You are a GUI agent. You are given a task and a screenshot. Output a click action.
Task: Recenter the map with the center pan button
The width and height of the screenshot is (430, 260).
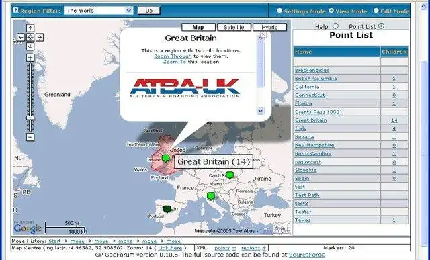tap(30, 37)
